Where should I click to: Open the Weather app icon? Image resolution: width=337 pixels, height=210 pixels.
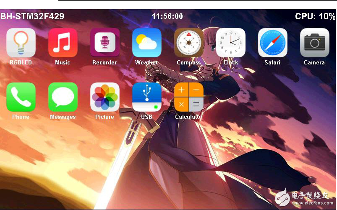tap(146, 43)
